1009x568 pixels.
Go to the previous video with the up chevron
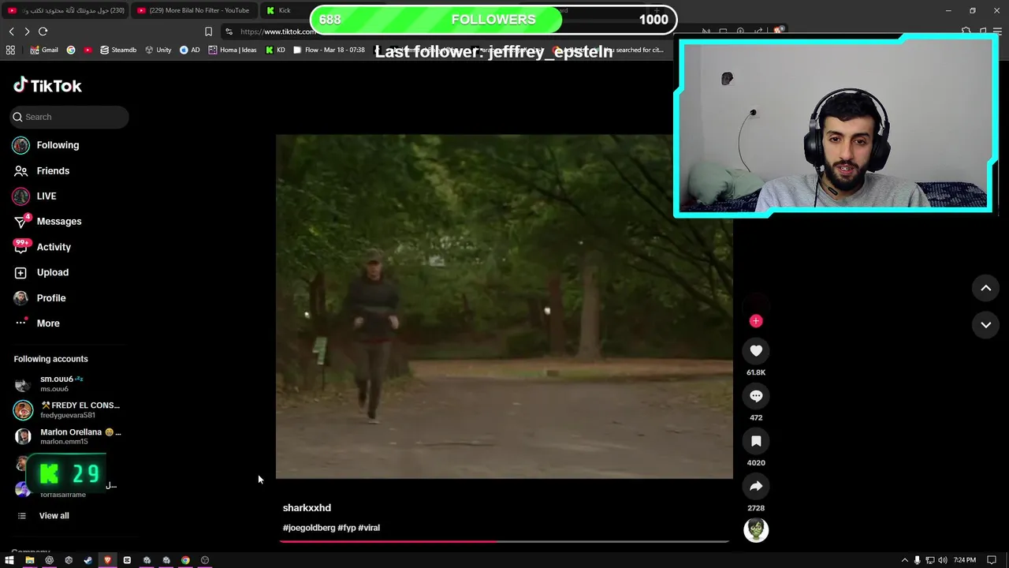985,288
